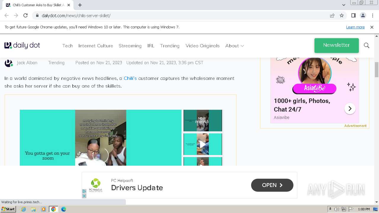Open the share page icon in address bar
The image size is (379, 213).
[x=332, y=15]
